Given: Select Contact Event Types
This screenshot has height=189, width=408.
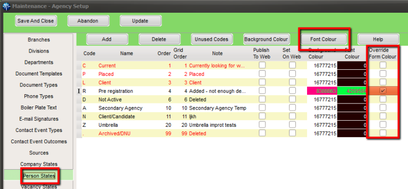Looking at the screenshot, I should pyautogui.click(x=39, y=130).
